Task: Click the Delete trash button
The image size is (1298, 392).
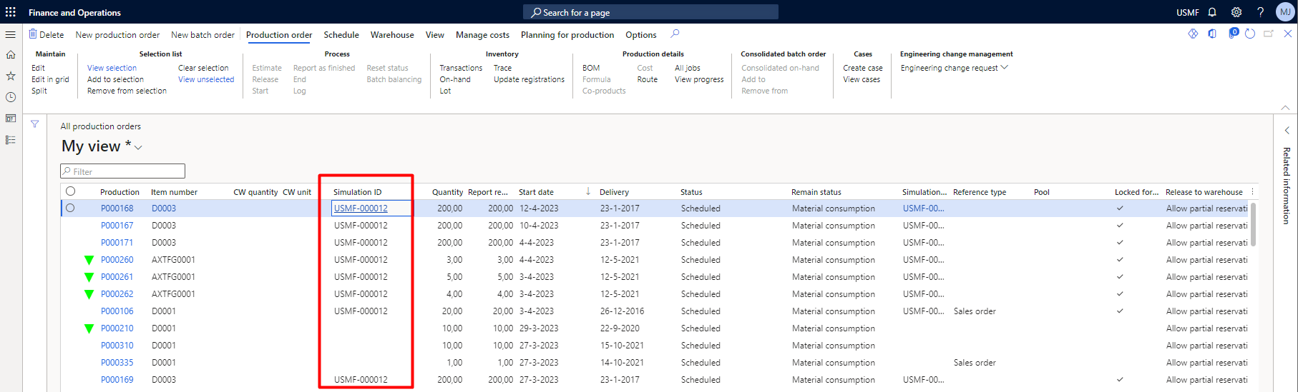Action: tap(47, 34)
